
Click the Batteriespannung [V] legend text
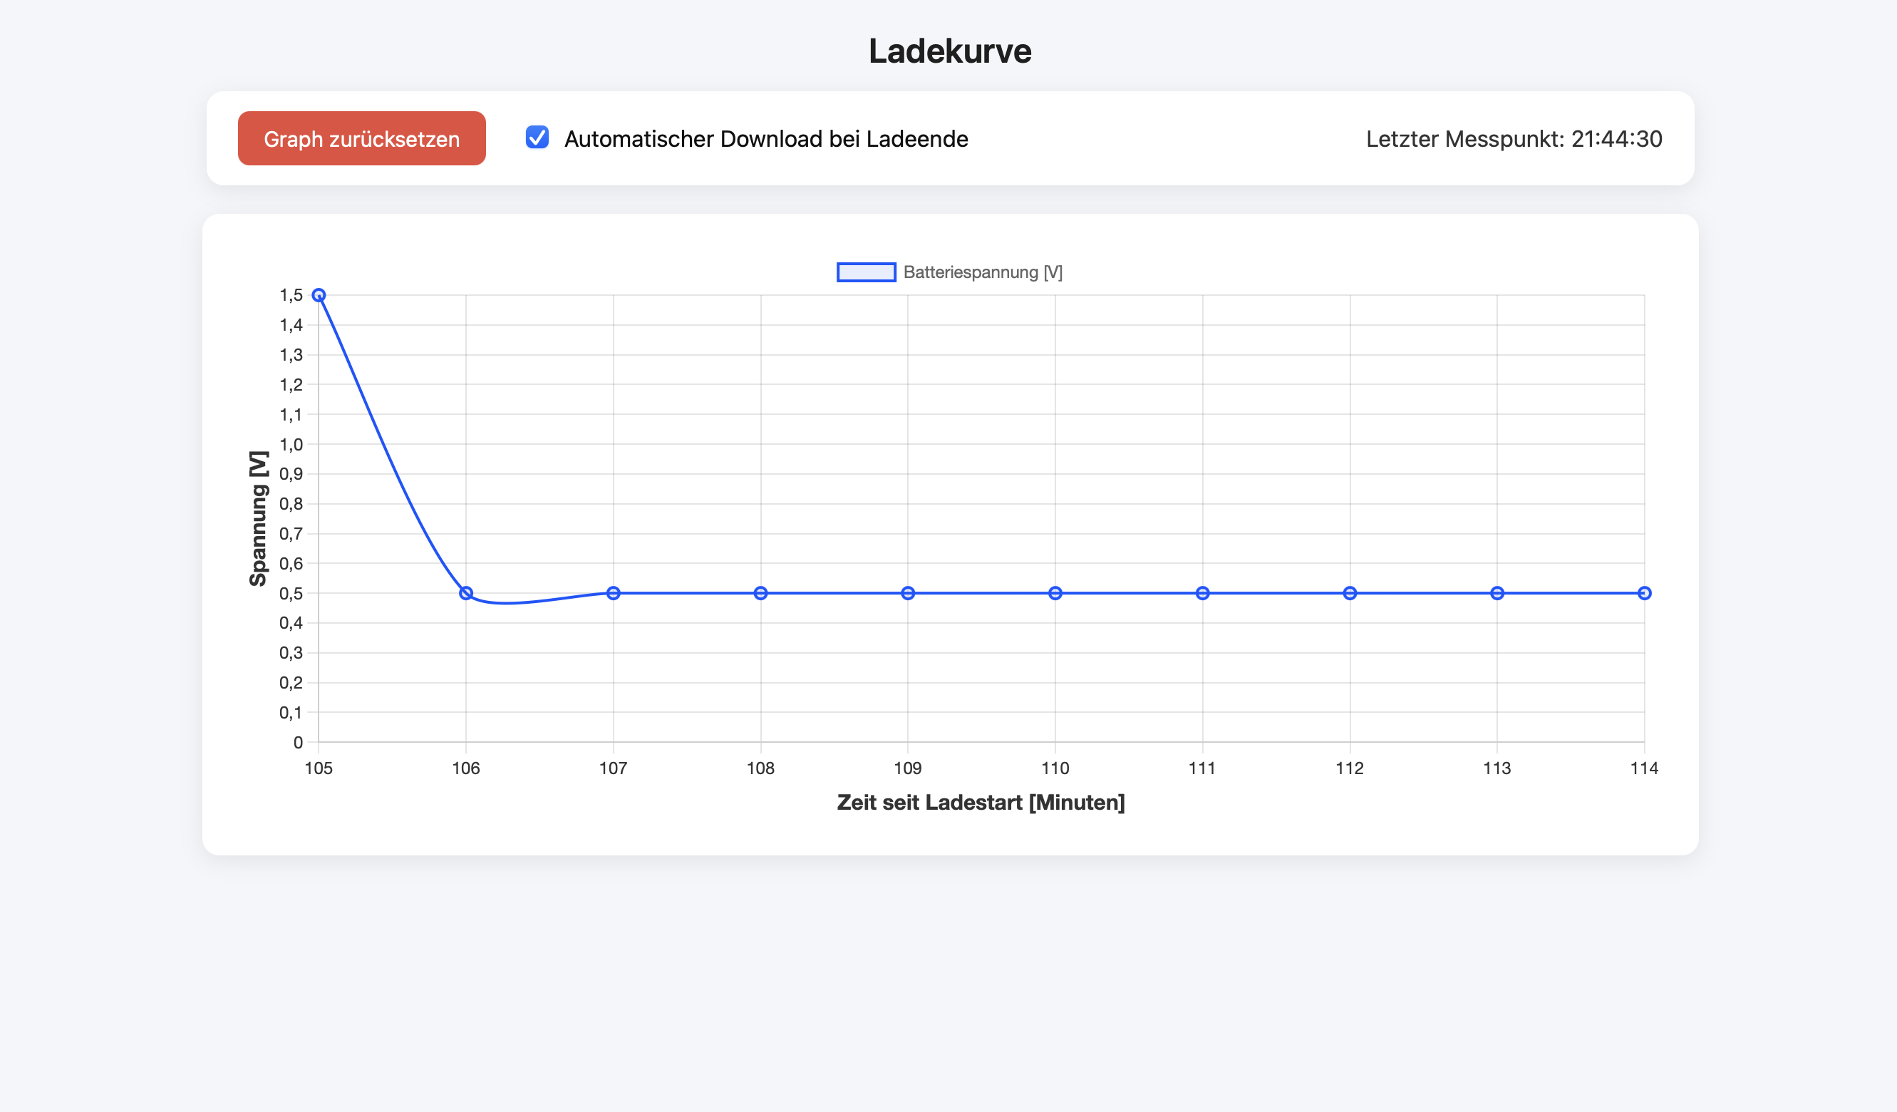pyautogui.click(x=983, y=272)
